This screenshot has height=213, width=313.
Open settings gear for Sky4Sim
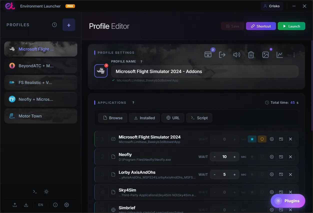(x=272, y=192)
